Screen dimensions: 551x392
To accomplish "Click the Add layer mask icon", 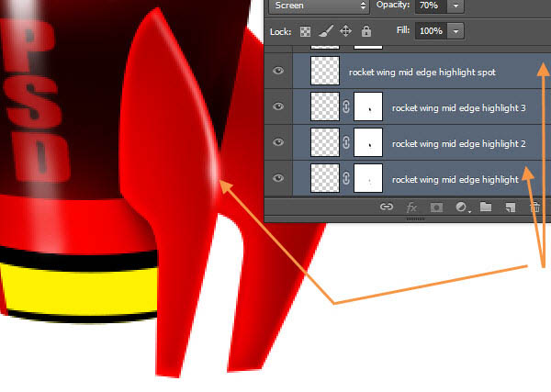I will click(x=435, y=208).
